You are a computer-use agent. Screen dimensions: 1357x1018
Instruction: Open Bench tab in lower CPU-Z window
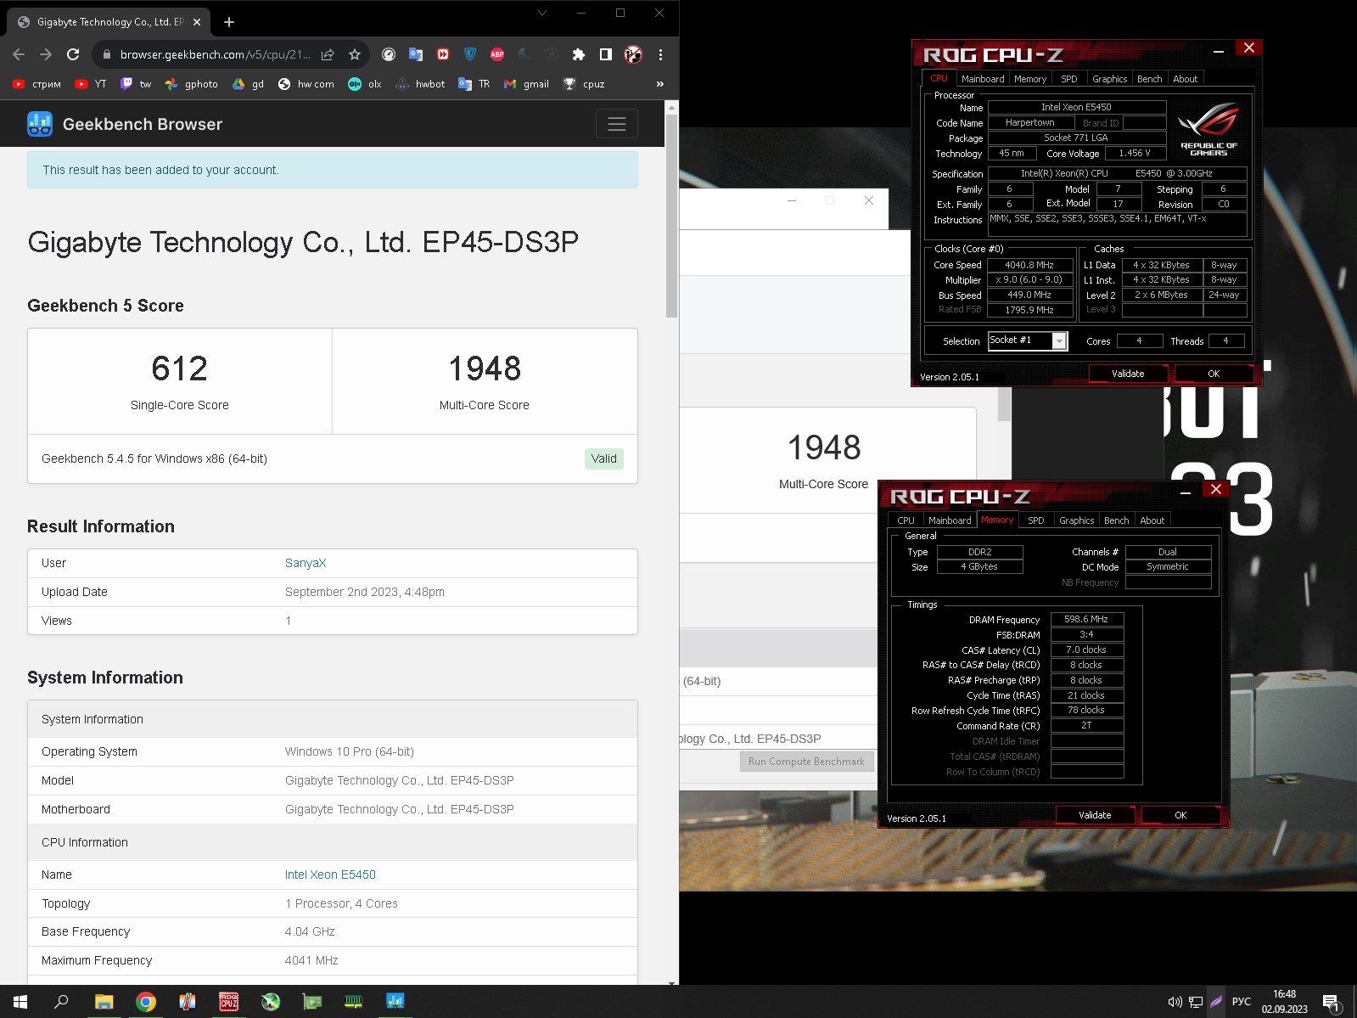point(1117,520)
